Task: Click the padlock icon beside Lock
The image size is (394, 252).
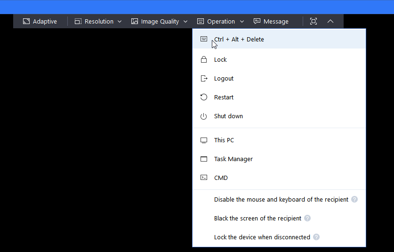Action: coord(204,60)
